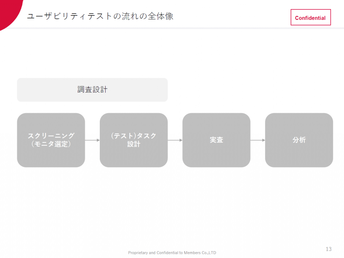Click the スクリーニング(モニタ選定) box

point(51,140)
